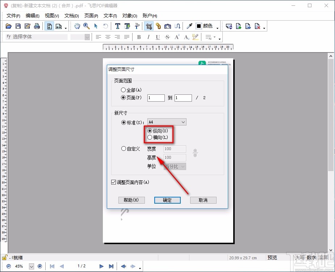Open the Crop pages tool
Image resolution: width=335 pixels, height=272 pixels.
(150, 26)
